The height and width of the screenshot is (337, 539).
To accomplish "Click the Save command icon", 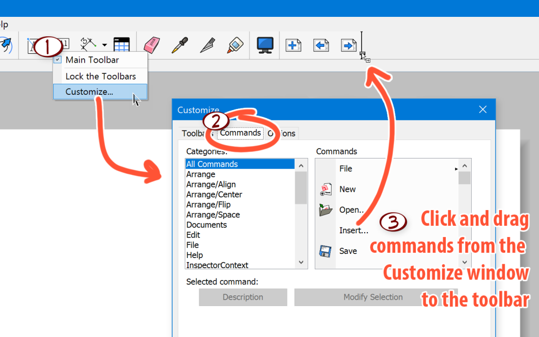I will click(325, 251).
